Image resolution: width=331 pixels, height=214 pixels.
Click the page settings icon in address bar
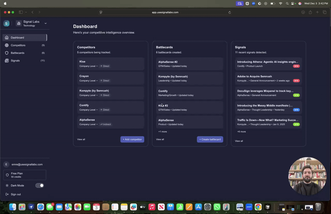[x=101, y=13]
